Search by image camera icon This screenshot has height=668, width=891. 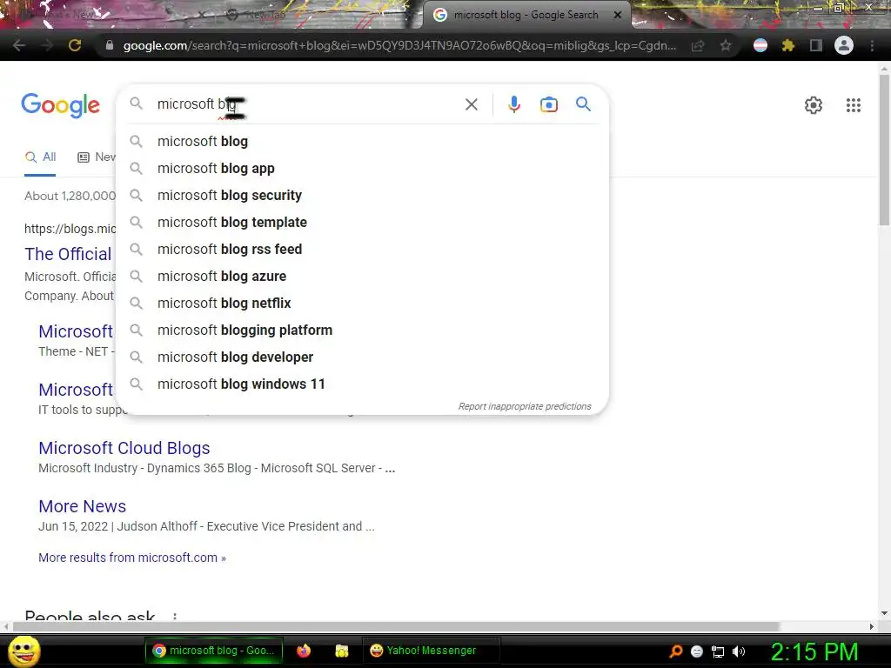[x=549, y=104]
